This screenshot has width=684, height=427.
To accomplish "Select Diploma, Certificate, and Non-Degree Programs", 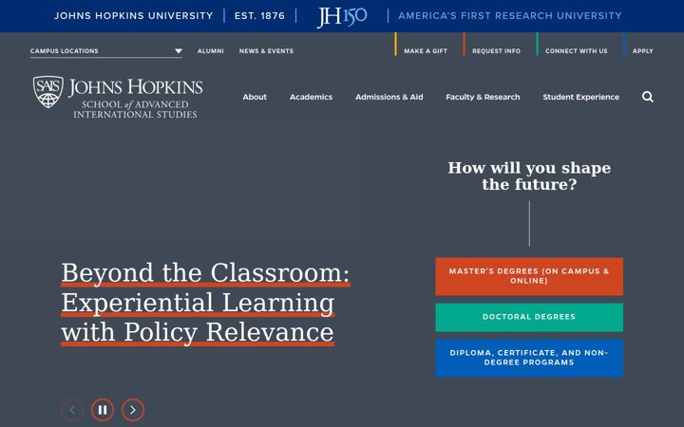I will click(x=529, y=358).
